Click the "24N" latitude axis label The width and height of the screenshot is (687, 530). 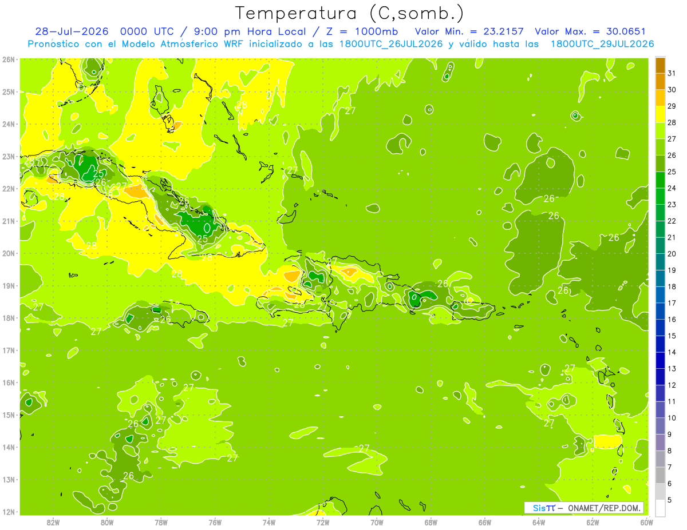coord(8,124)
